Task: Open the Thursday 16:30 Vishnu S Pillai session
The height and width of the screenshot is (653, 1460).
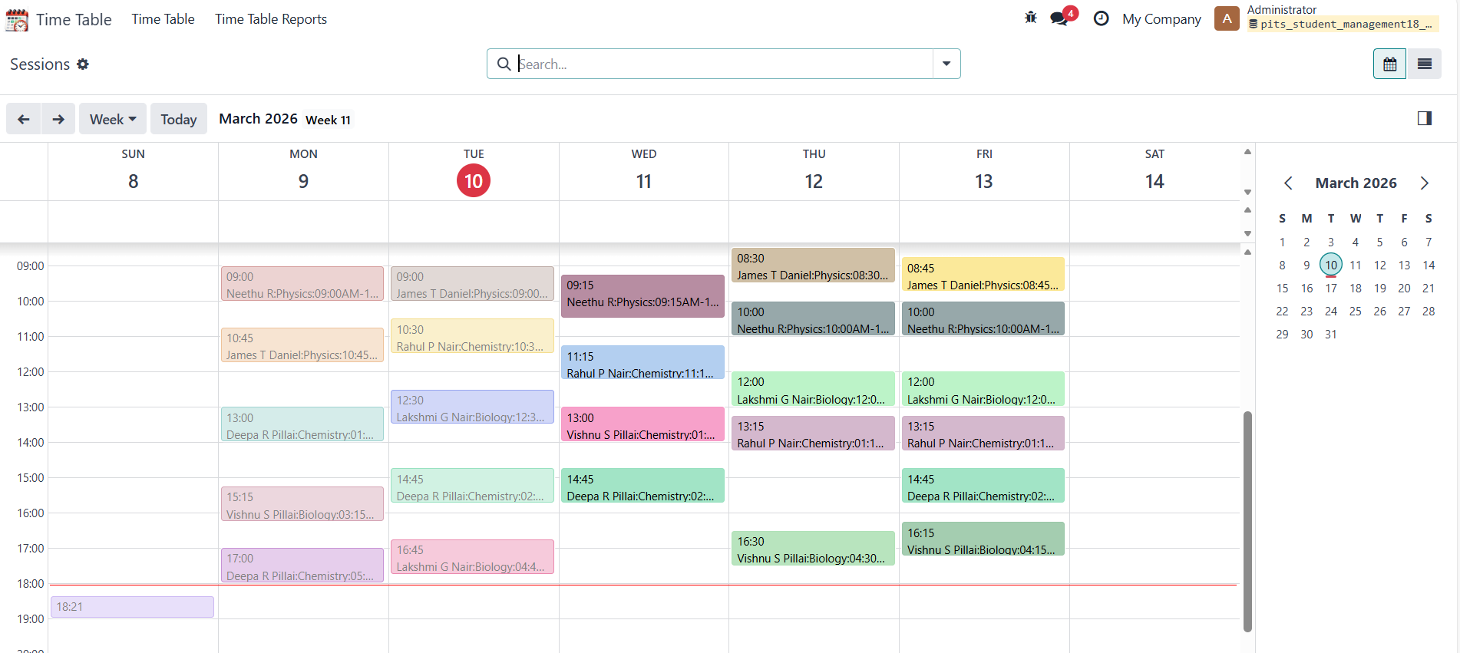Action: pyautogui.click(x=813, y=548)
